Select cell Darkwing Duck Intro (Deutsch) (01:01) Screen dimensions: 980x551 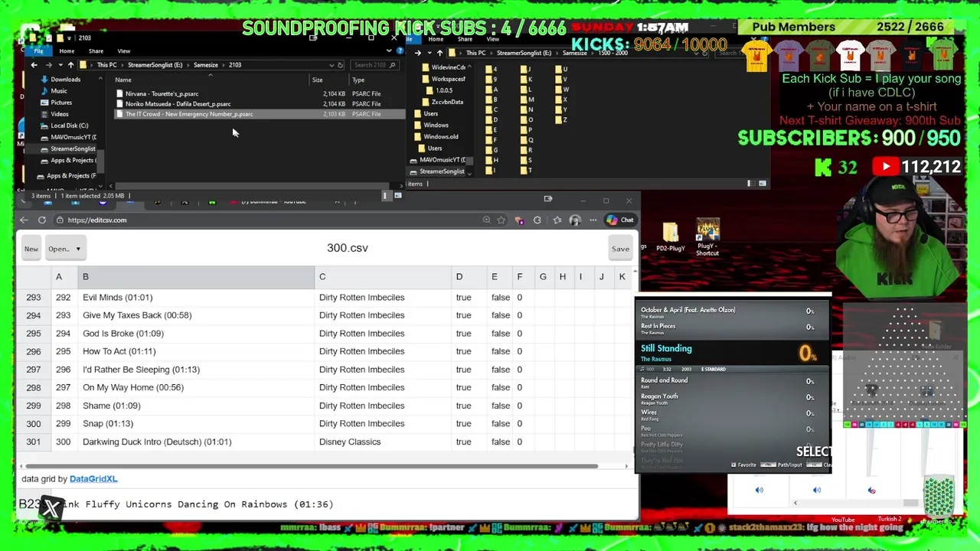(196, 442)
